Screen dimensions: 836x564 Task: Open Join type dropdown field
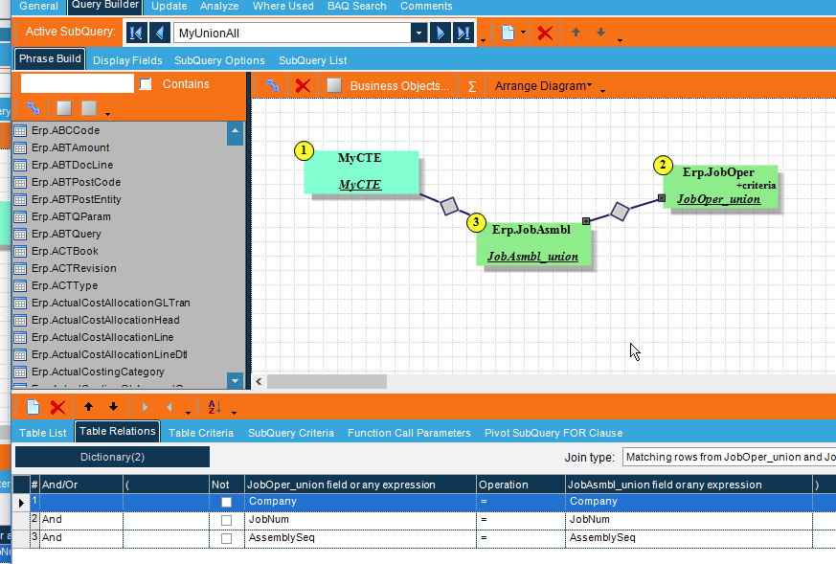(x=729, y=457)
